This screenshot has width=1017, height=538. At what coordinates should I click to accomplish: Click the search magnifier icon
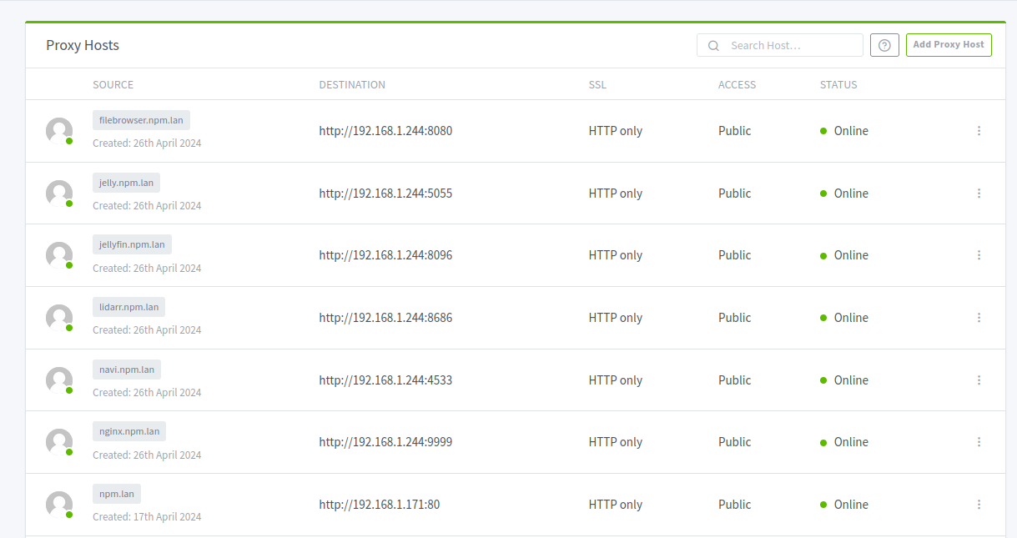point(713,46)
